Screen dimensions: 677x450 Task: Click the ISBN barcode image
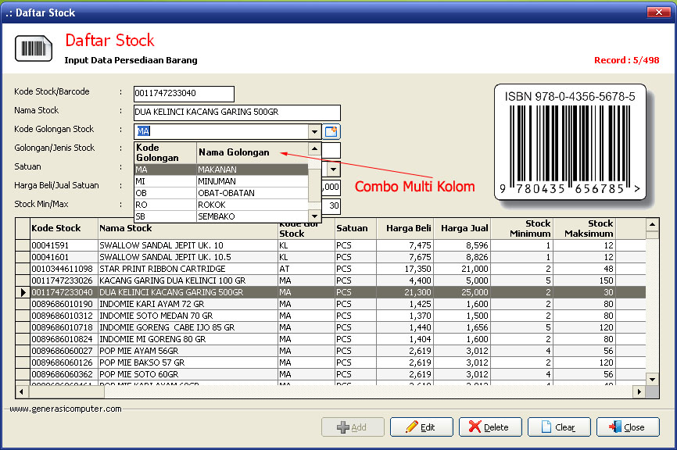click(x=570, y=143)
